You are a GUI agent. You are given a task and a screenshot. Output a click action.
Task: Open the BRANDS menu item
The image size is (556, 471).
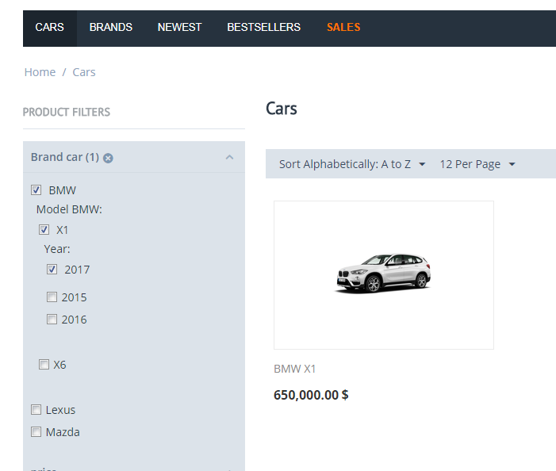[111, 27]
